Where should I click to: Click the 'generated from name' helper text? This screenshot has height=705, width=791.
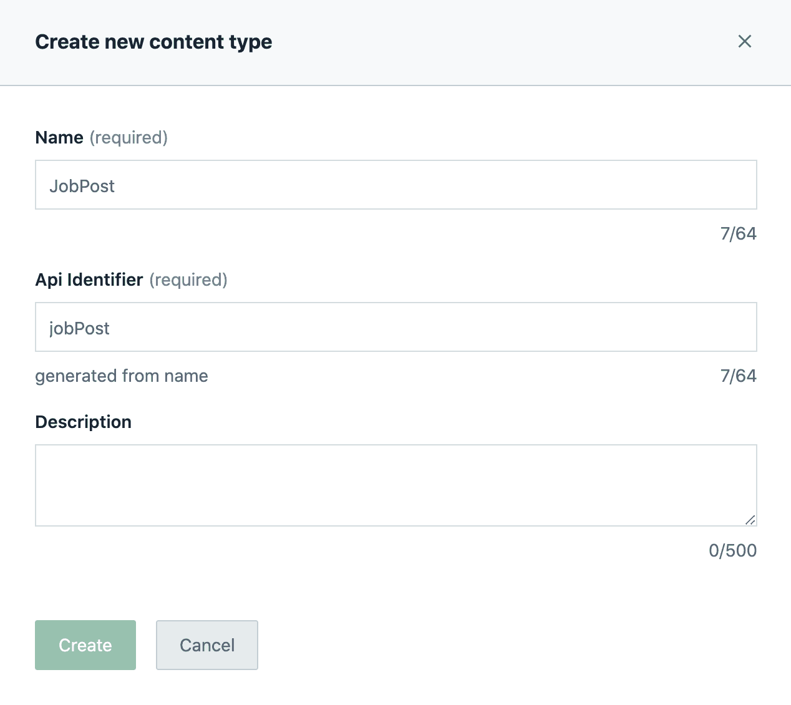point(122,376)
